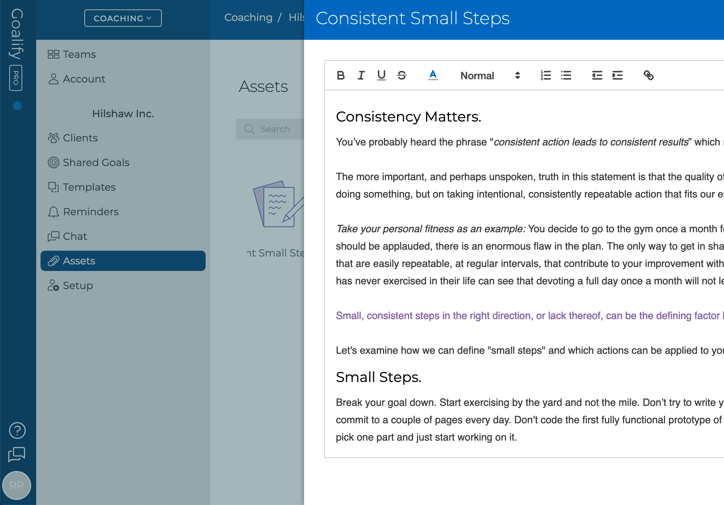Toggle strikethrough formatting button

click(402, 75)
